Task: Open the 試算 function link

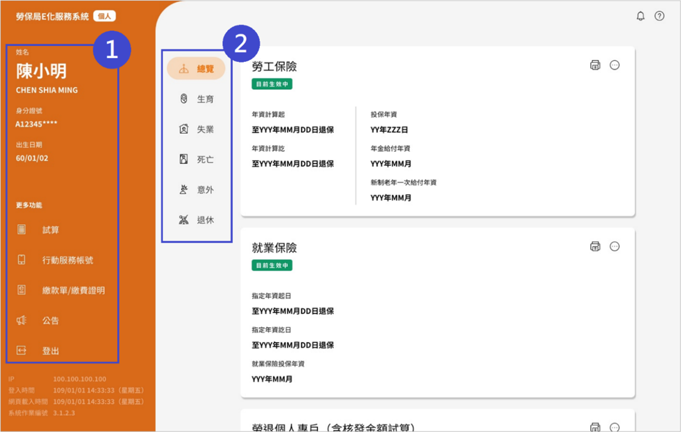Action: pos(50,230)
